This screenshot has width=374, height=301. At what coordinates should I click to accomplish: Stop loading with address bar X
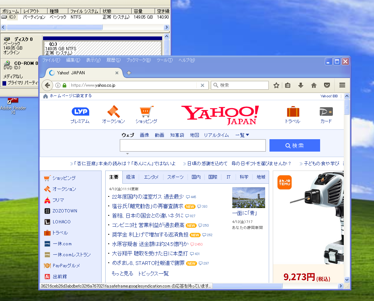tap(202, 85)
